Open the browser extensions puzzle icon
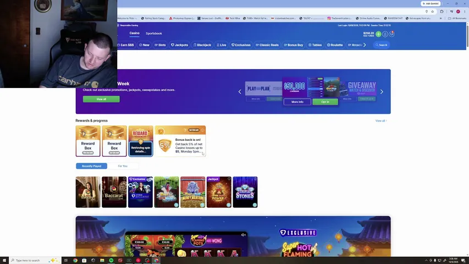 tap(442, 12)
